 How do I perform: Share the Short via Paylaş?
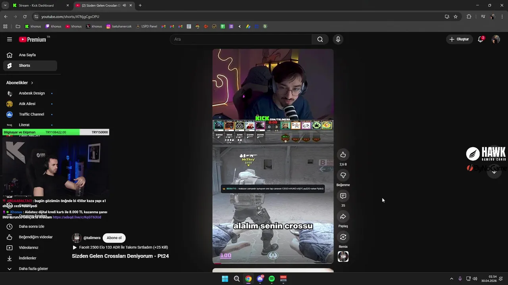(343, 217)
